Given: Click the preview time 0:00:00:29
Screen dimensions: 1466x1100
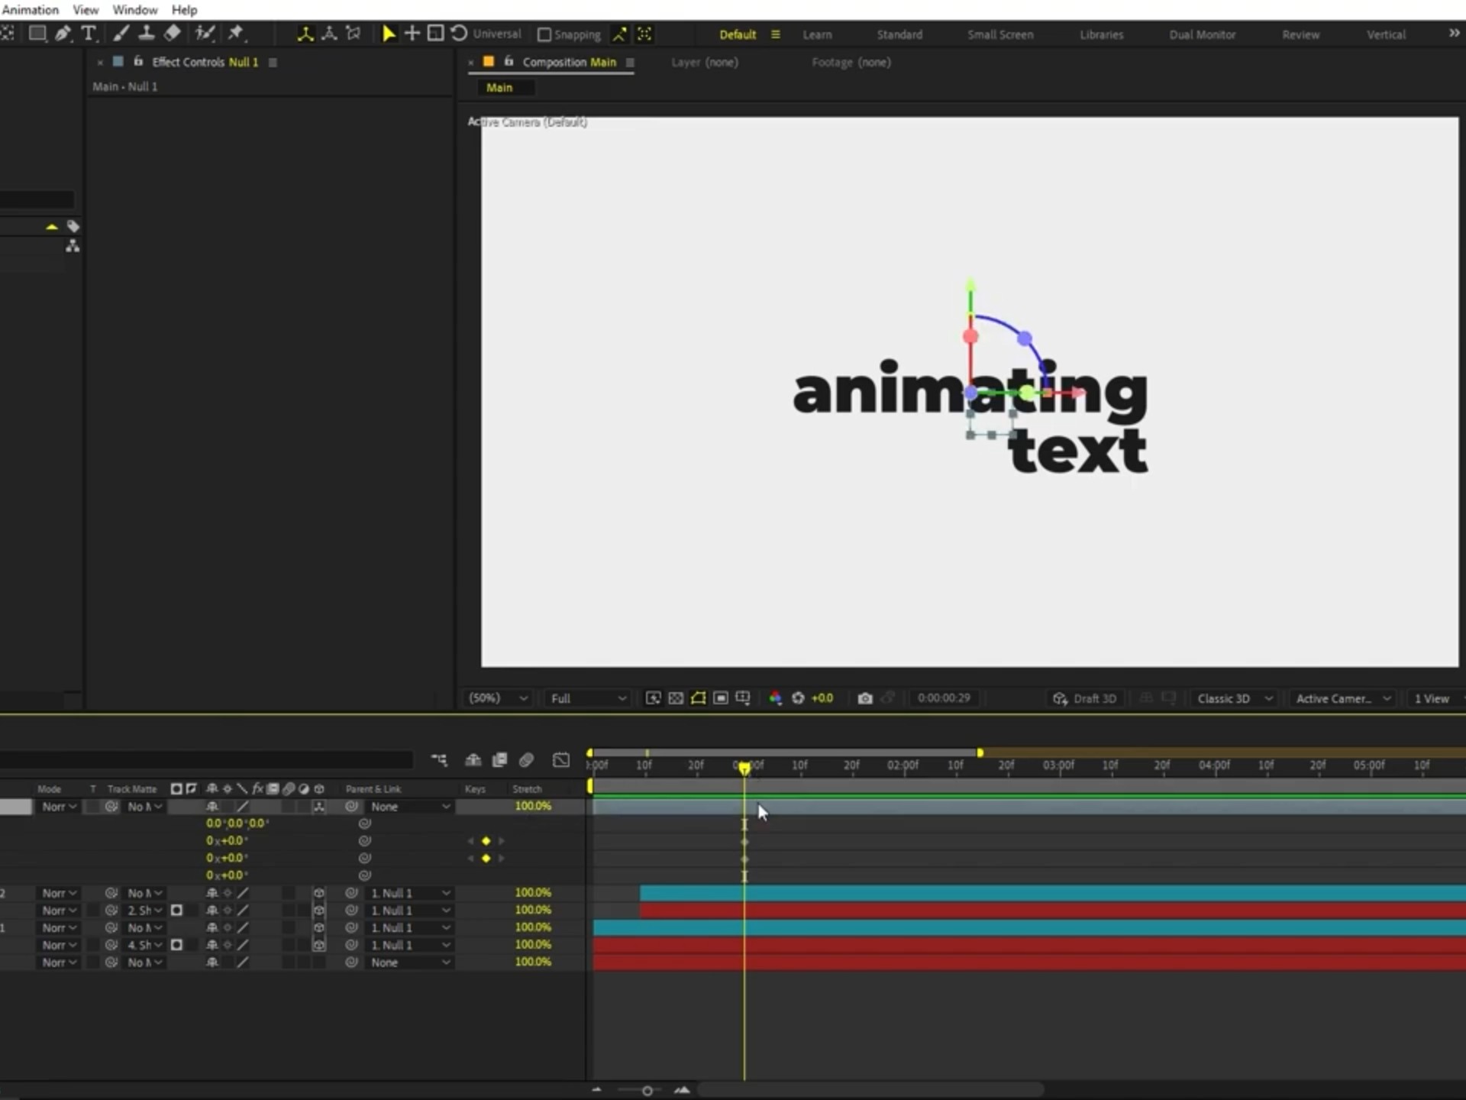Looking at the screenshot, I should tap(944, 698).
